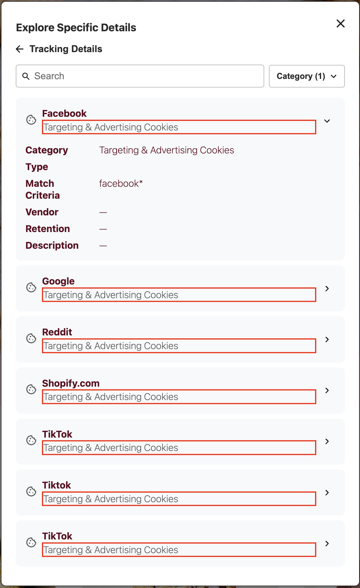Select the Explore Specific Details title

[76, 27]
